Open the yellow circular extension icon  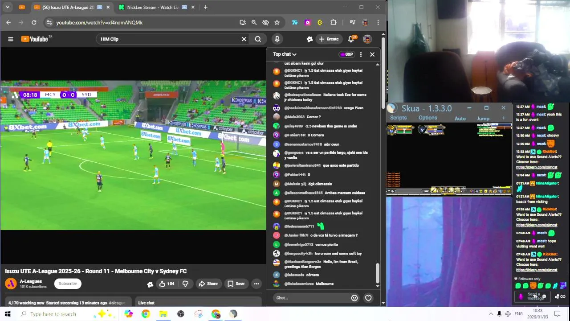tap(320, 22)
